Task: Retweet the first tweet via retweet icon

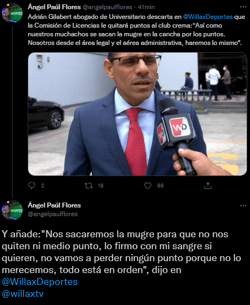Action: (88, 186)
